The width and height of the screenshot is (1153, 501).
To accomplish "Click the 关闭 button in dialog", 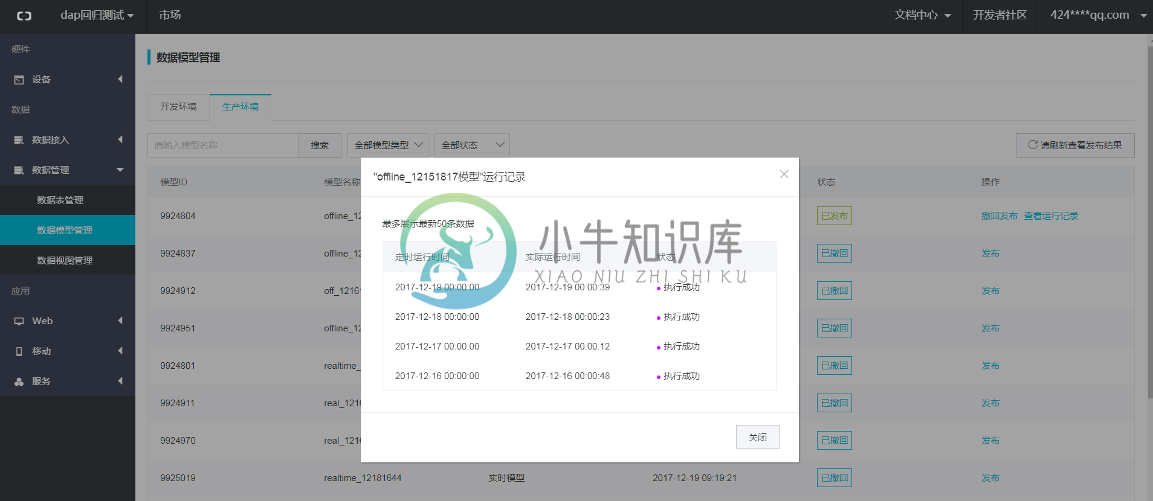I will [x=758, y=437].
